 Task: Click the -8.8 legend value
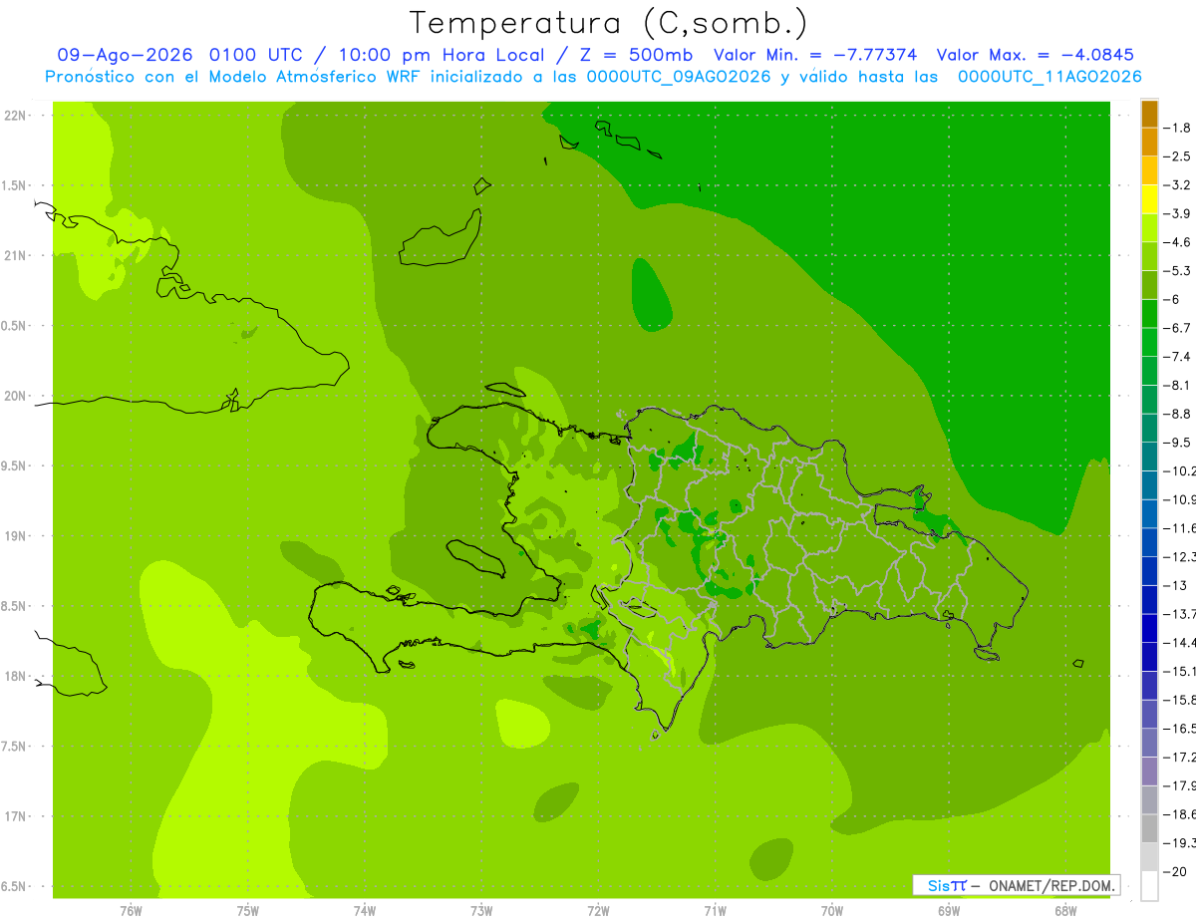[x=1176, y=414]
